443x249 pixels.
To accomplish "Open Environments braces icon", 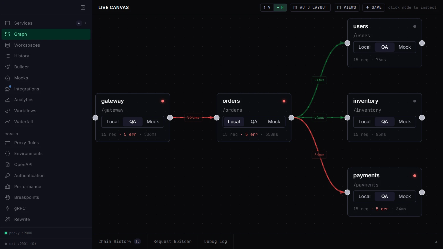I will click(x=7, y=153).
